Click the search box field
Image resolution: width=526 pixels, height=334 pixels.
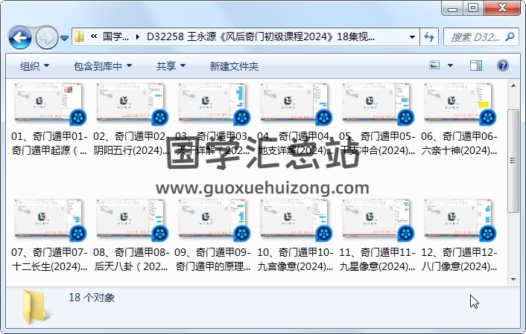pos(473,36)
